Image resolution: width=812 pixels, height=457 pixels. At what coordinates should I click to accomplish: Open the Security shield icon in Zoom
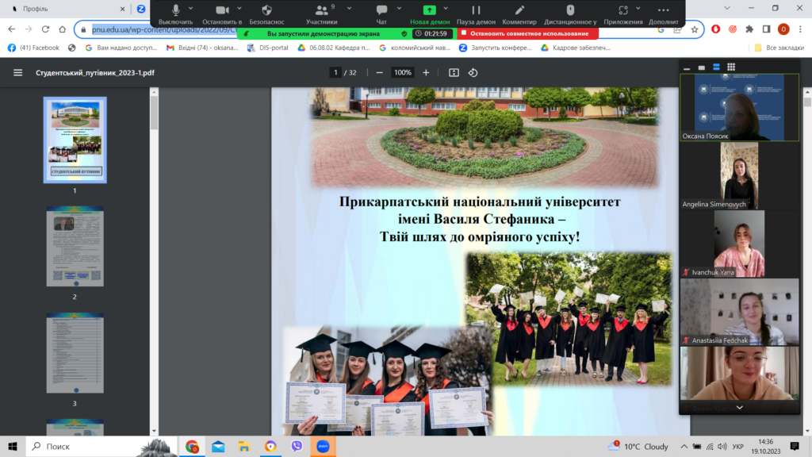266,11
